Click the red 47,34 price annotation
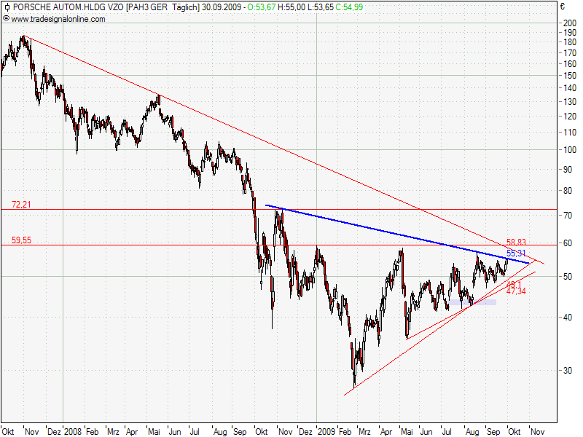The width and height of the screenshot is (583, 437). coord(516,291)
